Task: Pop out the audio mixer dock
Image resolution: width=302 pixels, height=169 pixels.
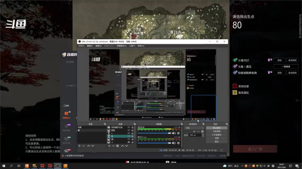Action: pos(182,124)
